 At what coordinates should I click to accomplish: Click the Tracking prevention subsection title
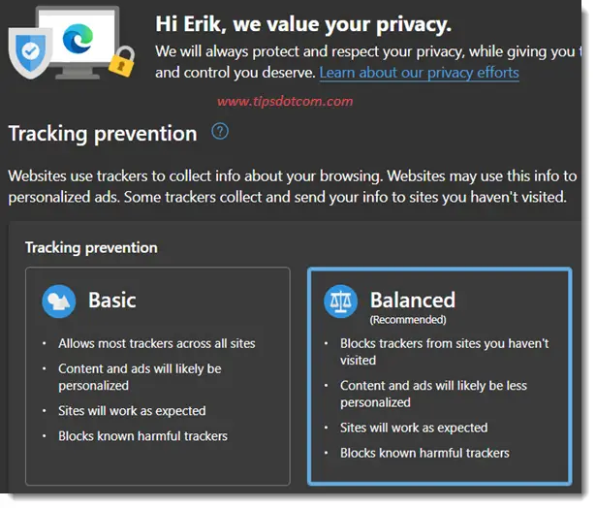(x=91, y=247)
